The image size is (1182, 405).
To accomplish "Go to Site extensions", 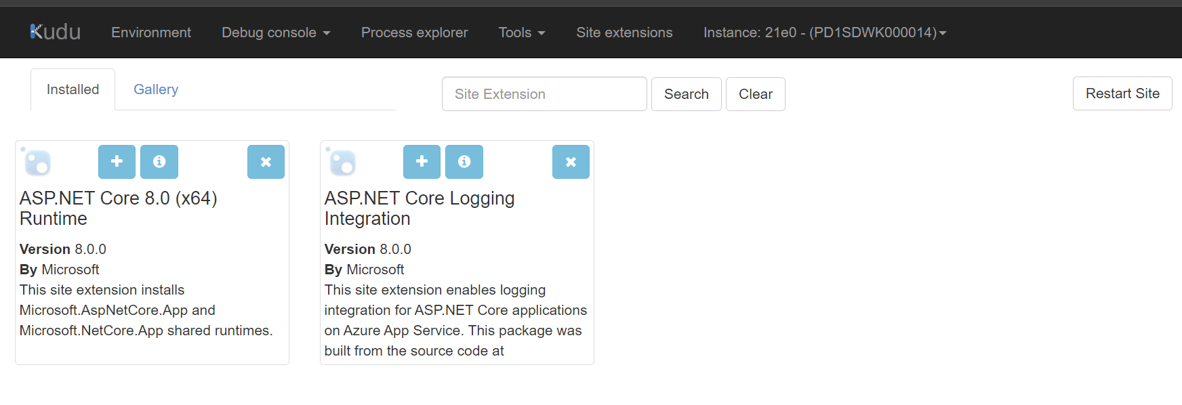I will tap(624, 33).
